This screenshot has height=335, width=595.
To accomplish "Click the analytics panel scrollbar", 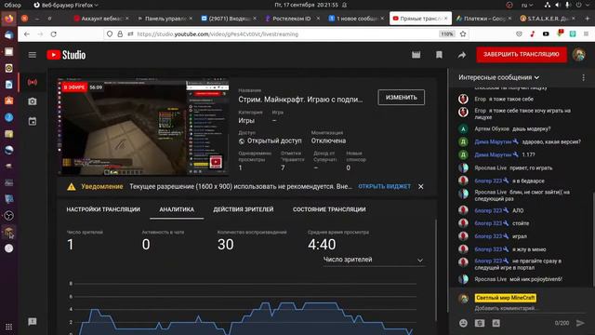I will (436, 270).
